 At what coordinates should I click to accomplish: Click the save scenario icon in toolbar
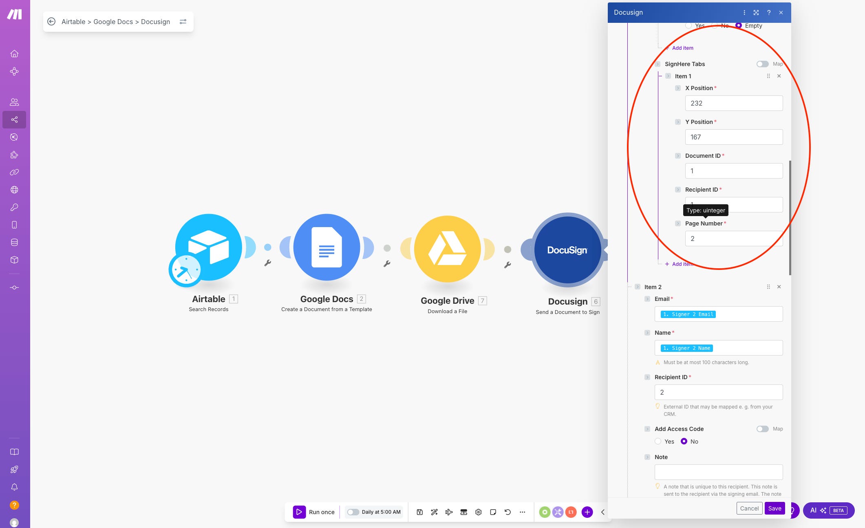[x=419, y=512]
